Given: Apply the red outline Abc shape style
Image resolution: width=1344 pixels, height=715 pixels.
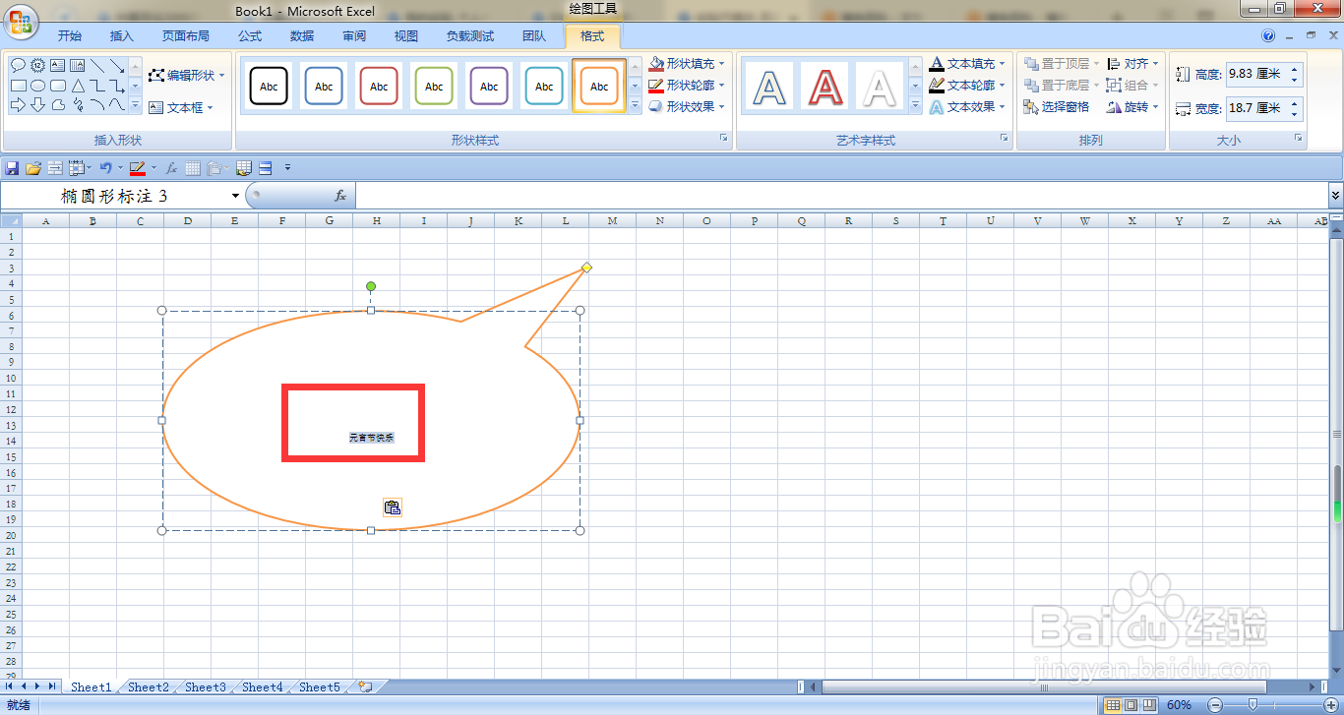Looking at the screenshot, I should (379, 87).
